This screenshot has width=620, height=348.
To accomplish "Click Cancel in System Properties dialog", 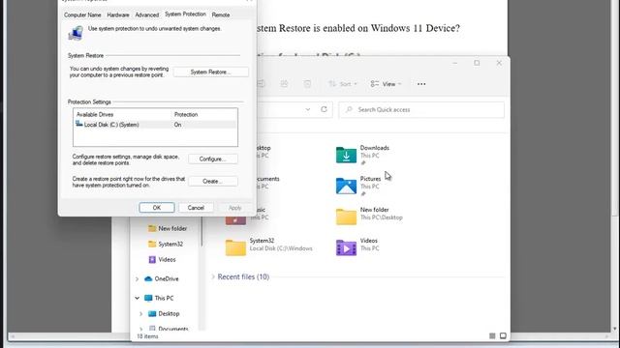I will tap(196, 208).
